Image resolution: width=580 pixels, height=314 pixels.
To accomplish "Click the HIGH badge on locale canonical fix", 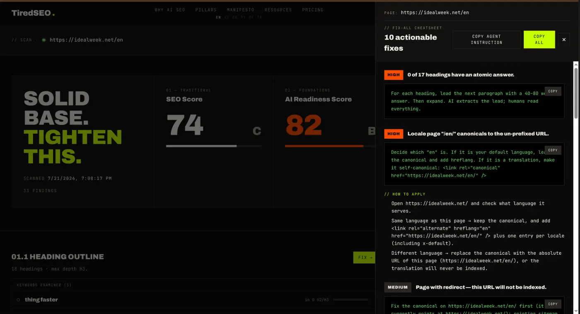I will (x=394, y=134).
